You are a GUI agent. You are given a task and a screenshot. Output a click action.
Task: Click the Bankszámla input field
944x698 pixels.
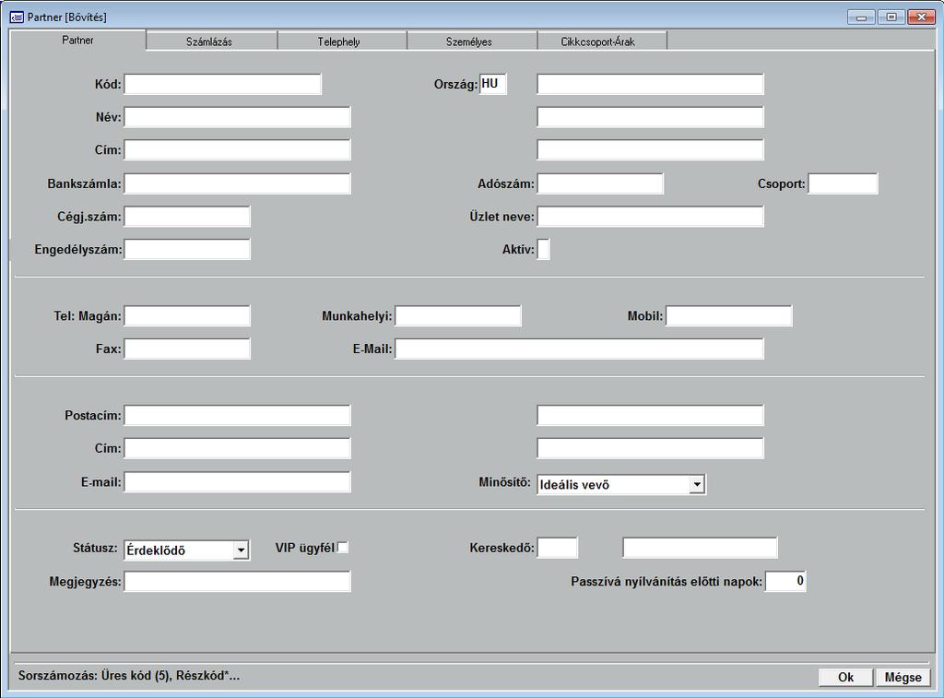point(237,183)
